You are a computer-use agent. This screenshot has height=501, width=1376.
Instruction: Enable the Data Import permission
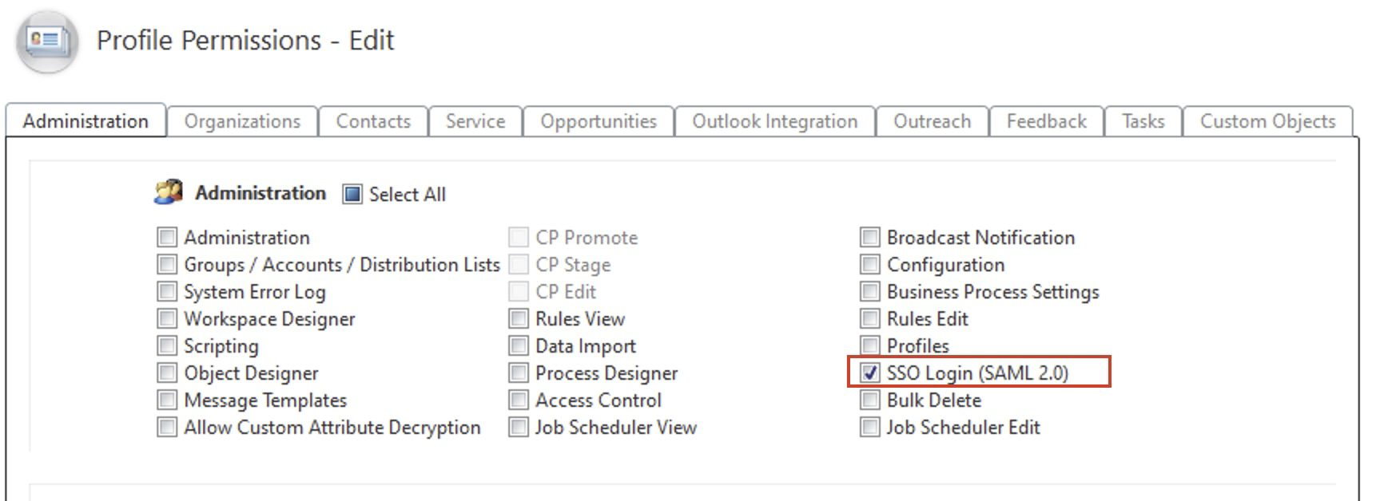518,345
